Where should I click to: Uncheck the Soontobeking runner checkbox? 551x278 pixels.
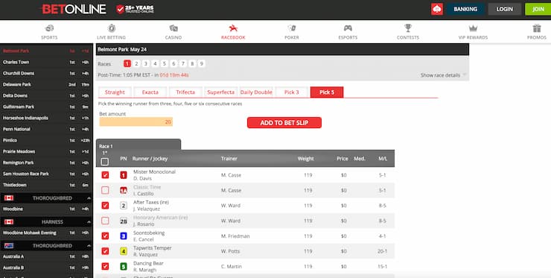105,236
